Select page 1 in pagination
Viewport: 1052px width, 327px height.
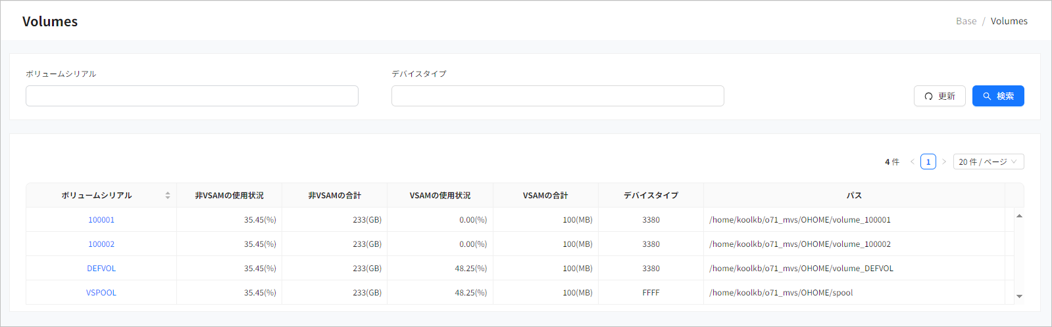click(928, 162)
